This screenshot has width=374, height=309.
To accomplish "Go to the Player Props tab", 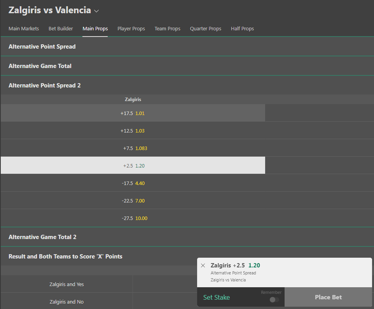I will (131, 29).
